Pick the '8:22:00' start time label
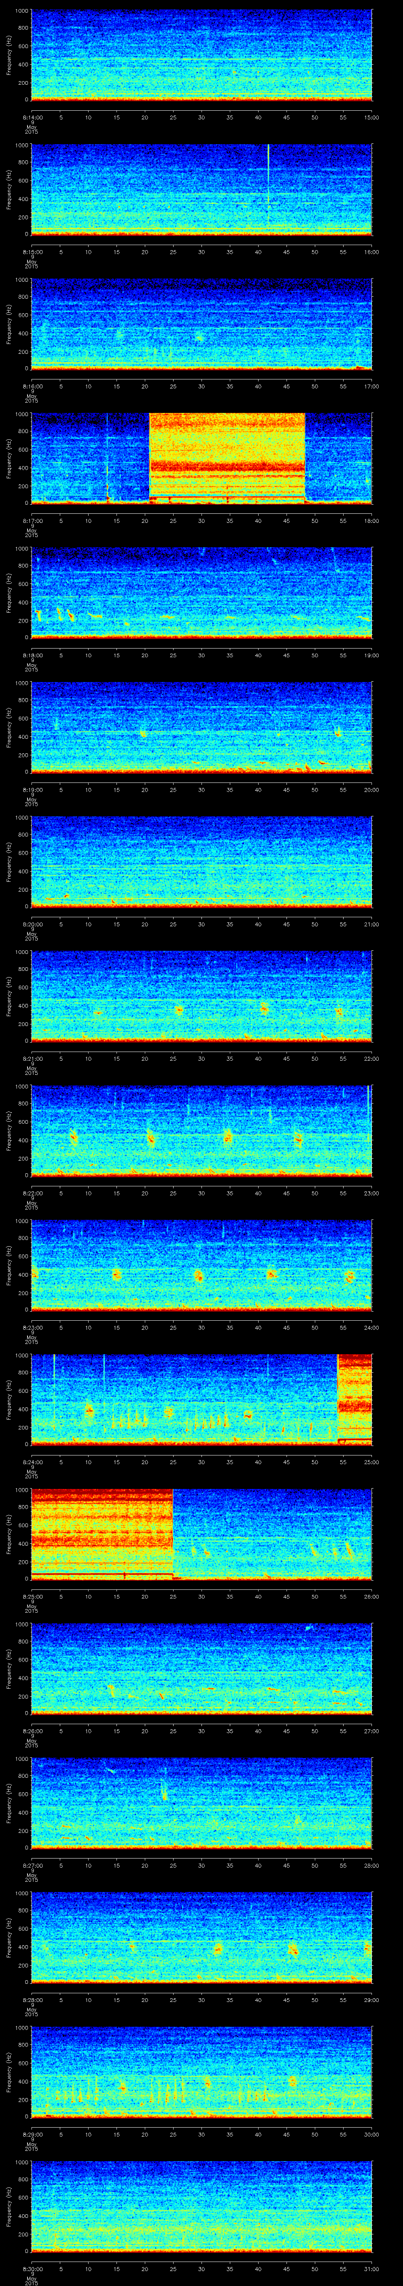Viewport: 403px width, 2286px height. [32, 1192]
